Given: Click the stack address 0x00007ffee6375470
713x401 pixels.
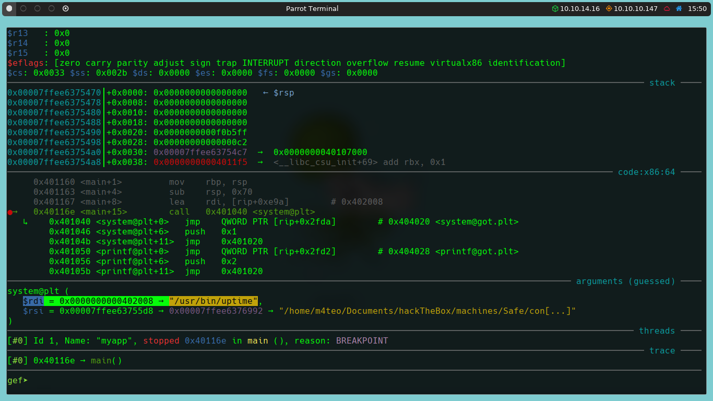Looking at the screenshot, I should coord(54,92).
